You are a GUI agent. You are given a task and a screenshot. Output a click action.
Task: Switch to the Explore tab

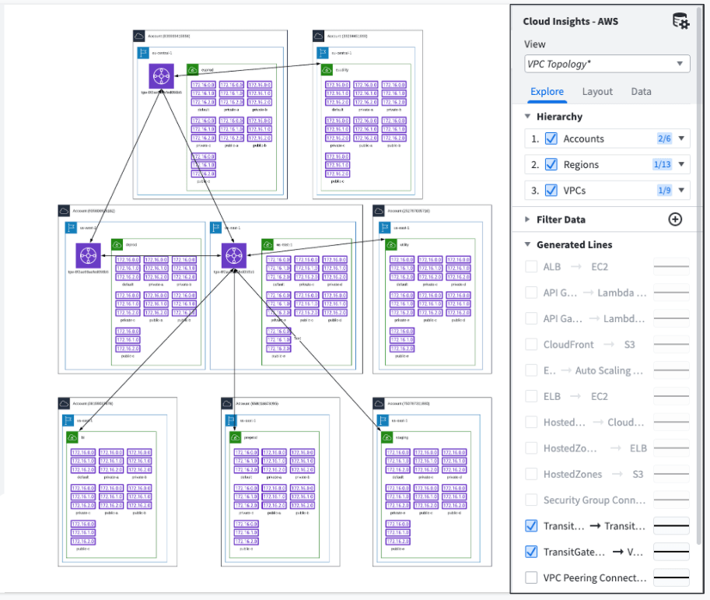coord(547,92)
